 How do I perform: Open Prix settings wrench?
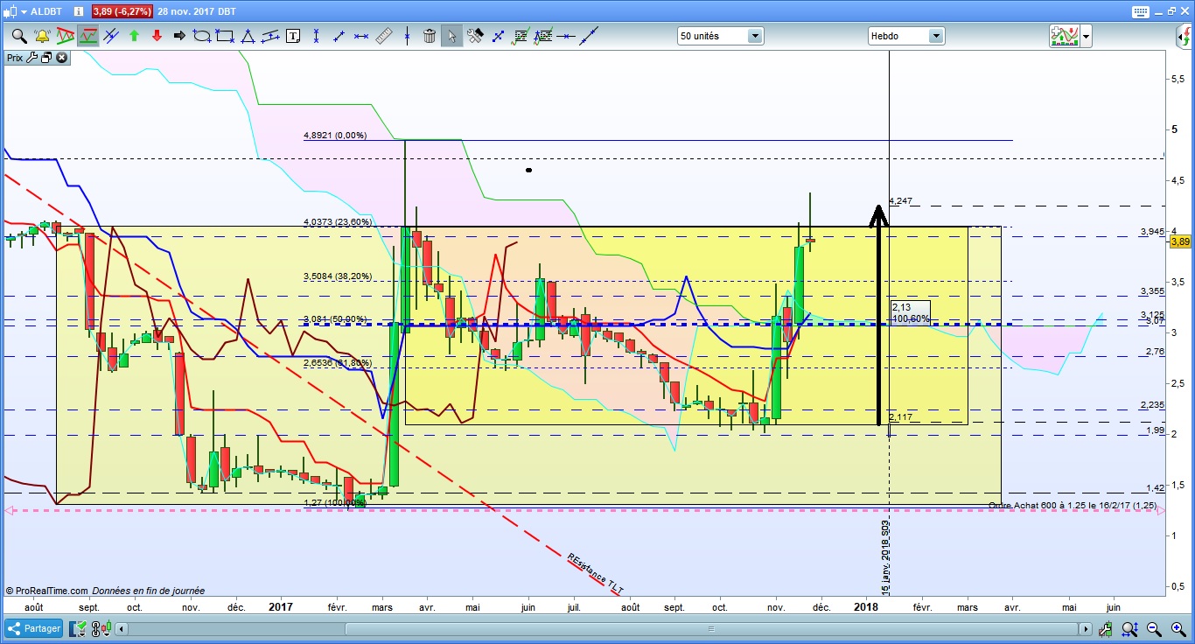pyautogui.click(x=32, y=58)
